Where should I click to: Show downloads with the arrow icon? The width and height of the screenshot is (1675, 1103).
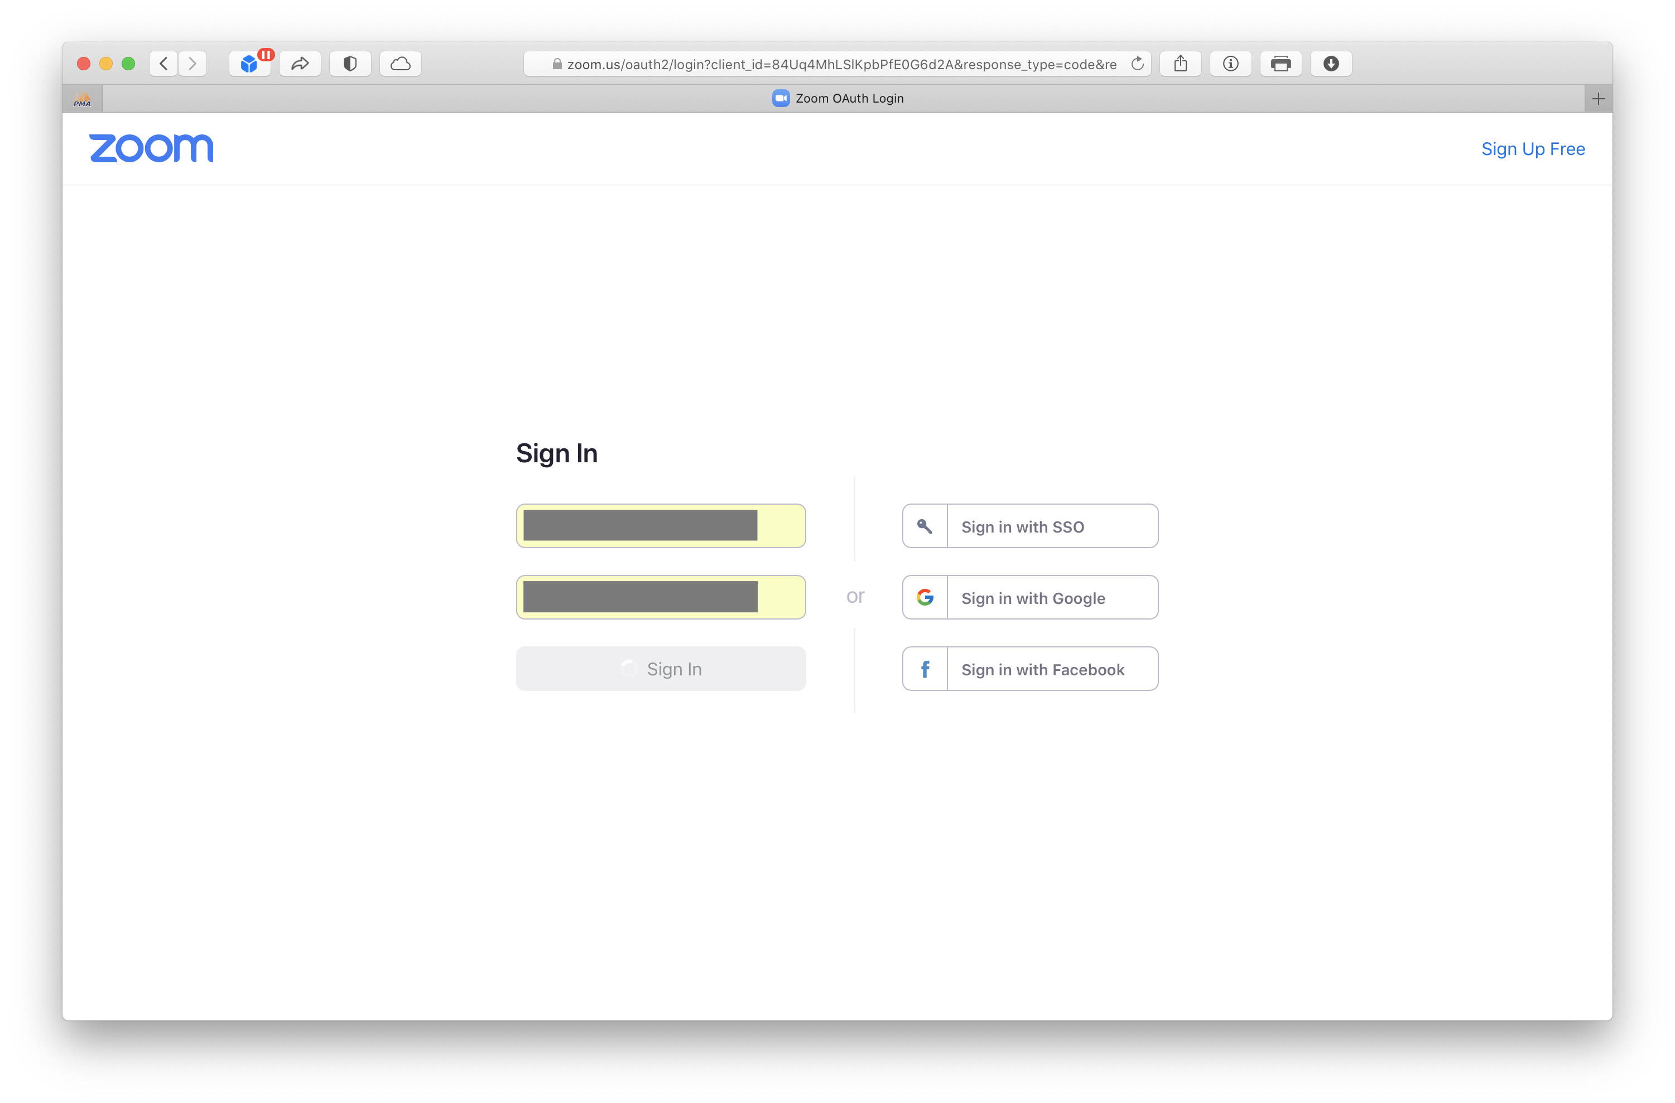[1331, 64]
